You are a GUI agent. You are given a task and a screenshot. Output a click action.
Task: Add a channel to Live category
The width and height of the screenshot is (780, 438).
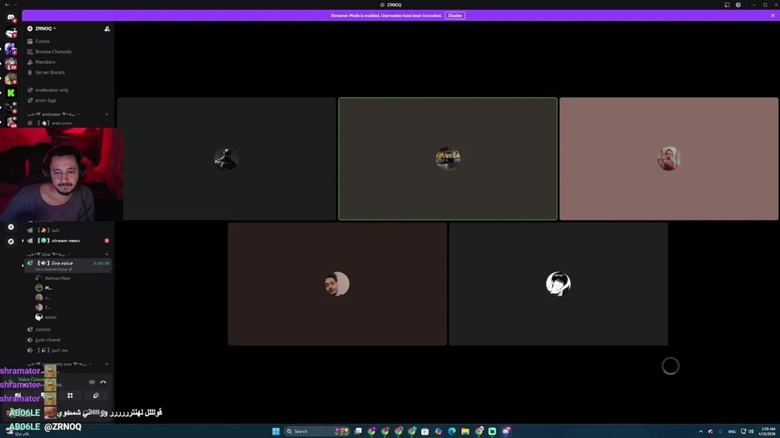[x=107, y=254]
